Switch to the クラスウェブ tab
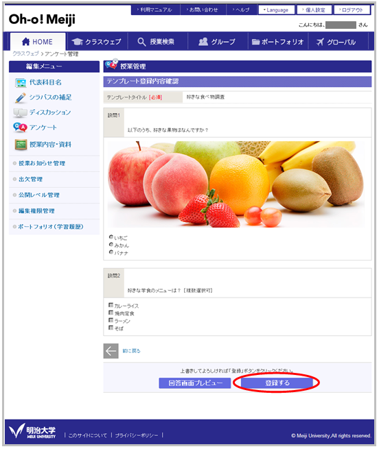Screen dimensions: 379x449 click(x=97, y=42)
